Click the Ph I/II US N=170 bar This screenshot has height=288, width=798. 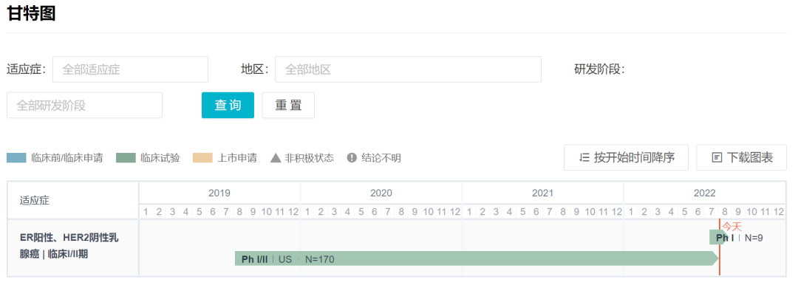point(477,258)
